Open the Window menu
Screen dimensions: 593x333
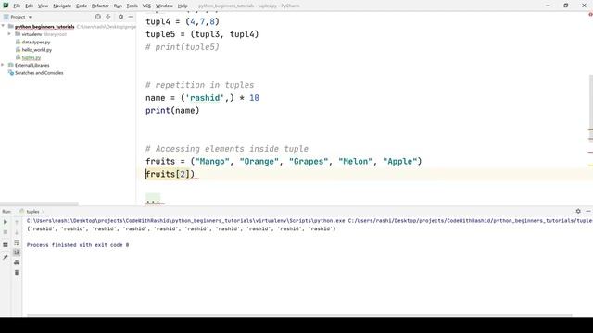point(164,6)
